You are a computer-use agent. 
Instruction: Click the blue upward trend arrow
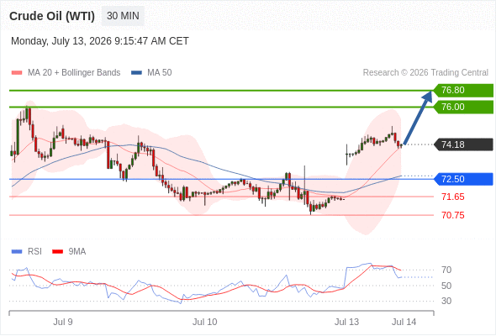[418, 118]
